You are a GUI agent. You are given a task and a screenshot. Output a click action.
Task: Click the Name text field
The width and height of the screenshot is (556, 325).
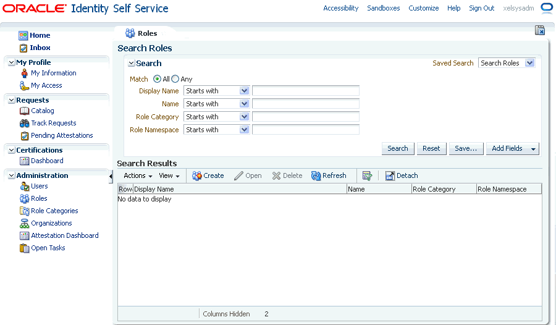click(306, 104)
